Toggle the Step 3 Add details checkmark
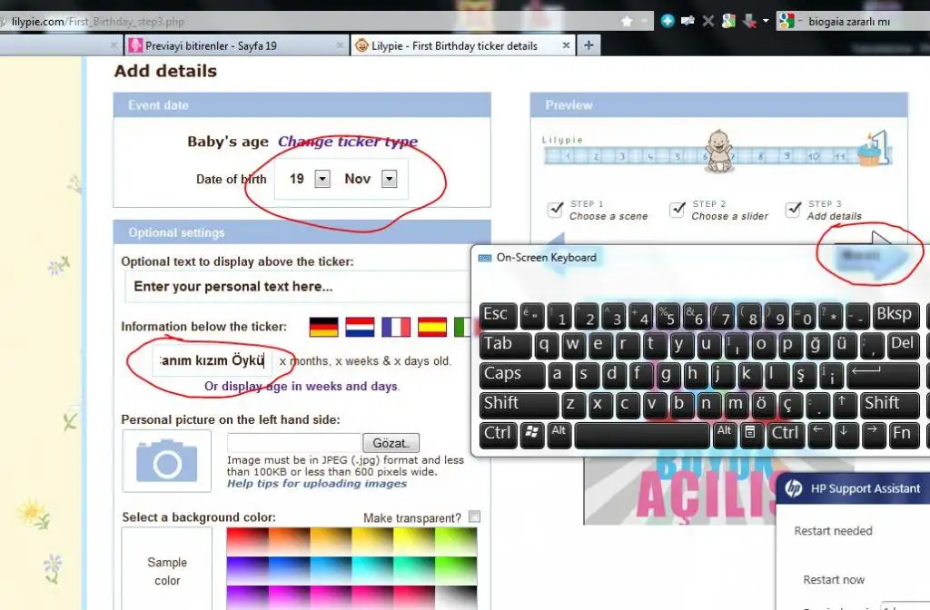 pyautogui.click(x=793, y=210)
